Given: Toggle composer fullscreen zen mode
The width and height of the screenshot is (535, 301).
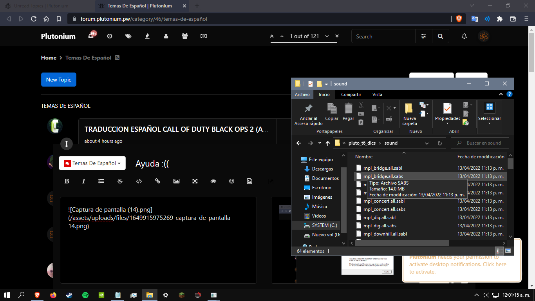Looking at the screenshot, I should (x=195, y=181).
